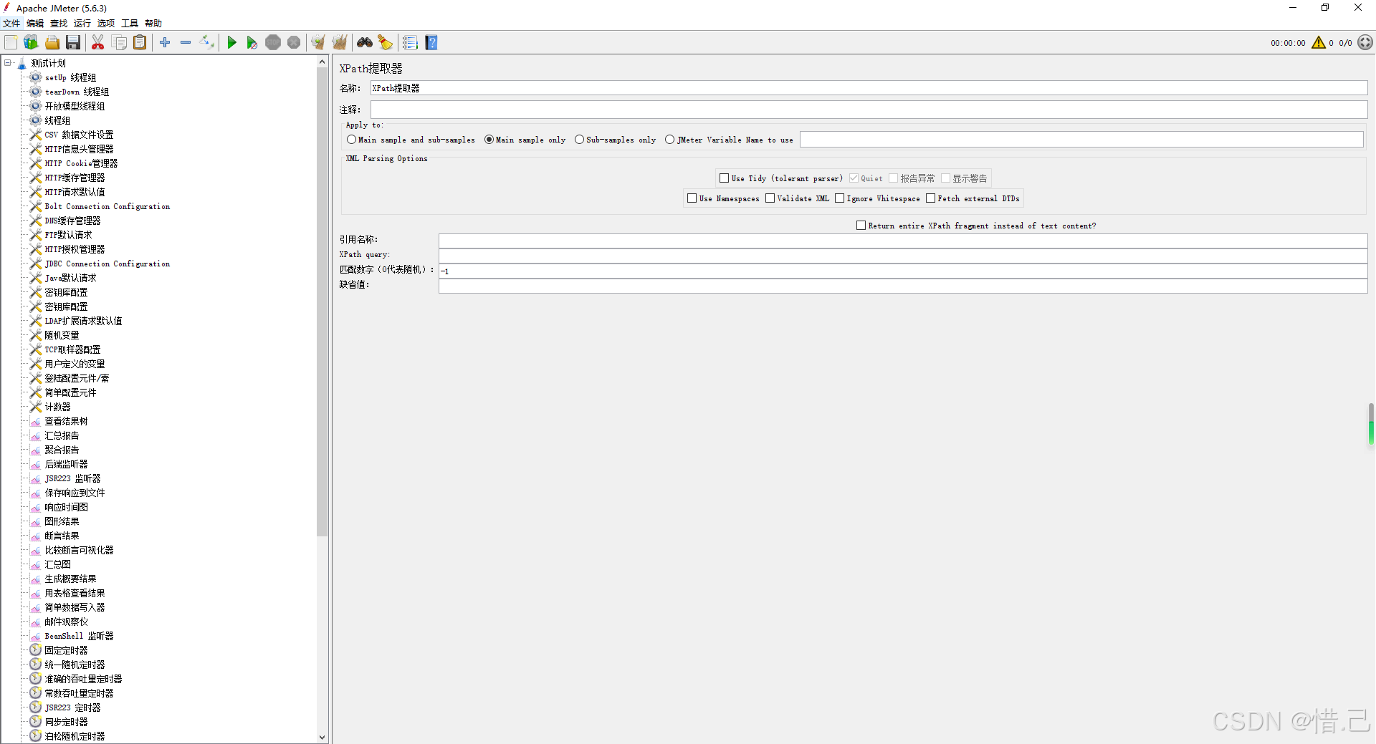Stop the running test
1376x744 pixels.
click(273, 43)
